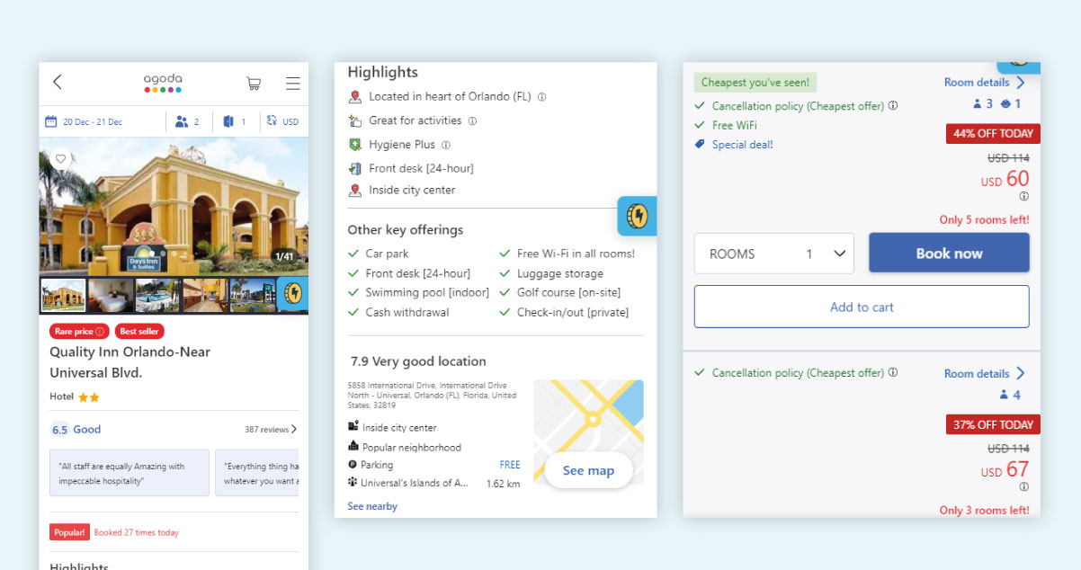Image resolution: width=1081 pixels, height=570 pixels.
Task: Click Add to cart button
Action: coord(861,307)
